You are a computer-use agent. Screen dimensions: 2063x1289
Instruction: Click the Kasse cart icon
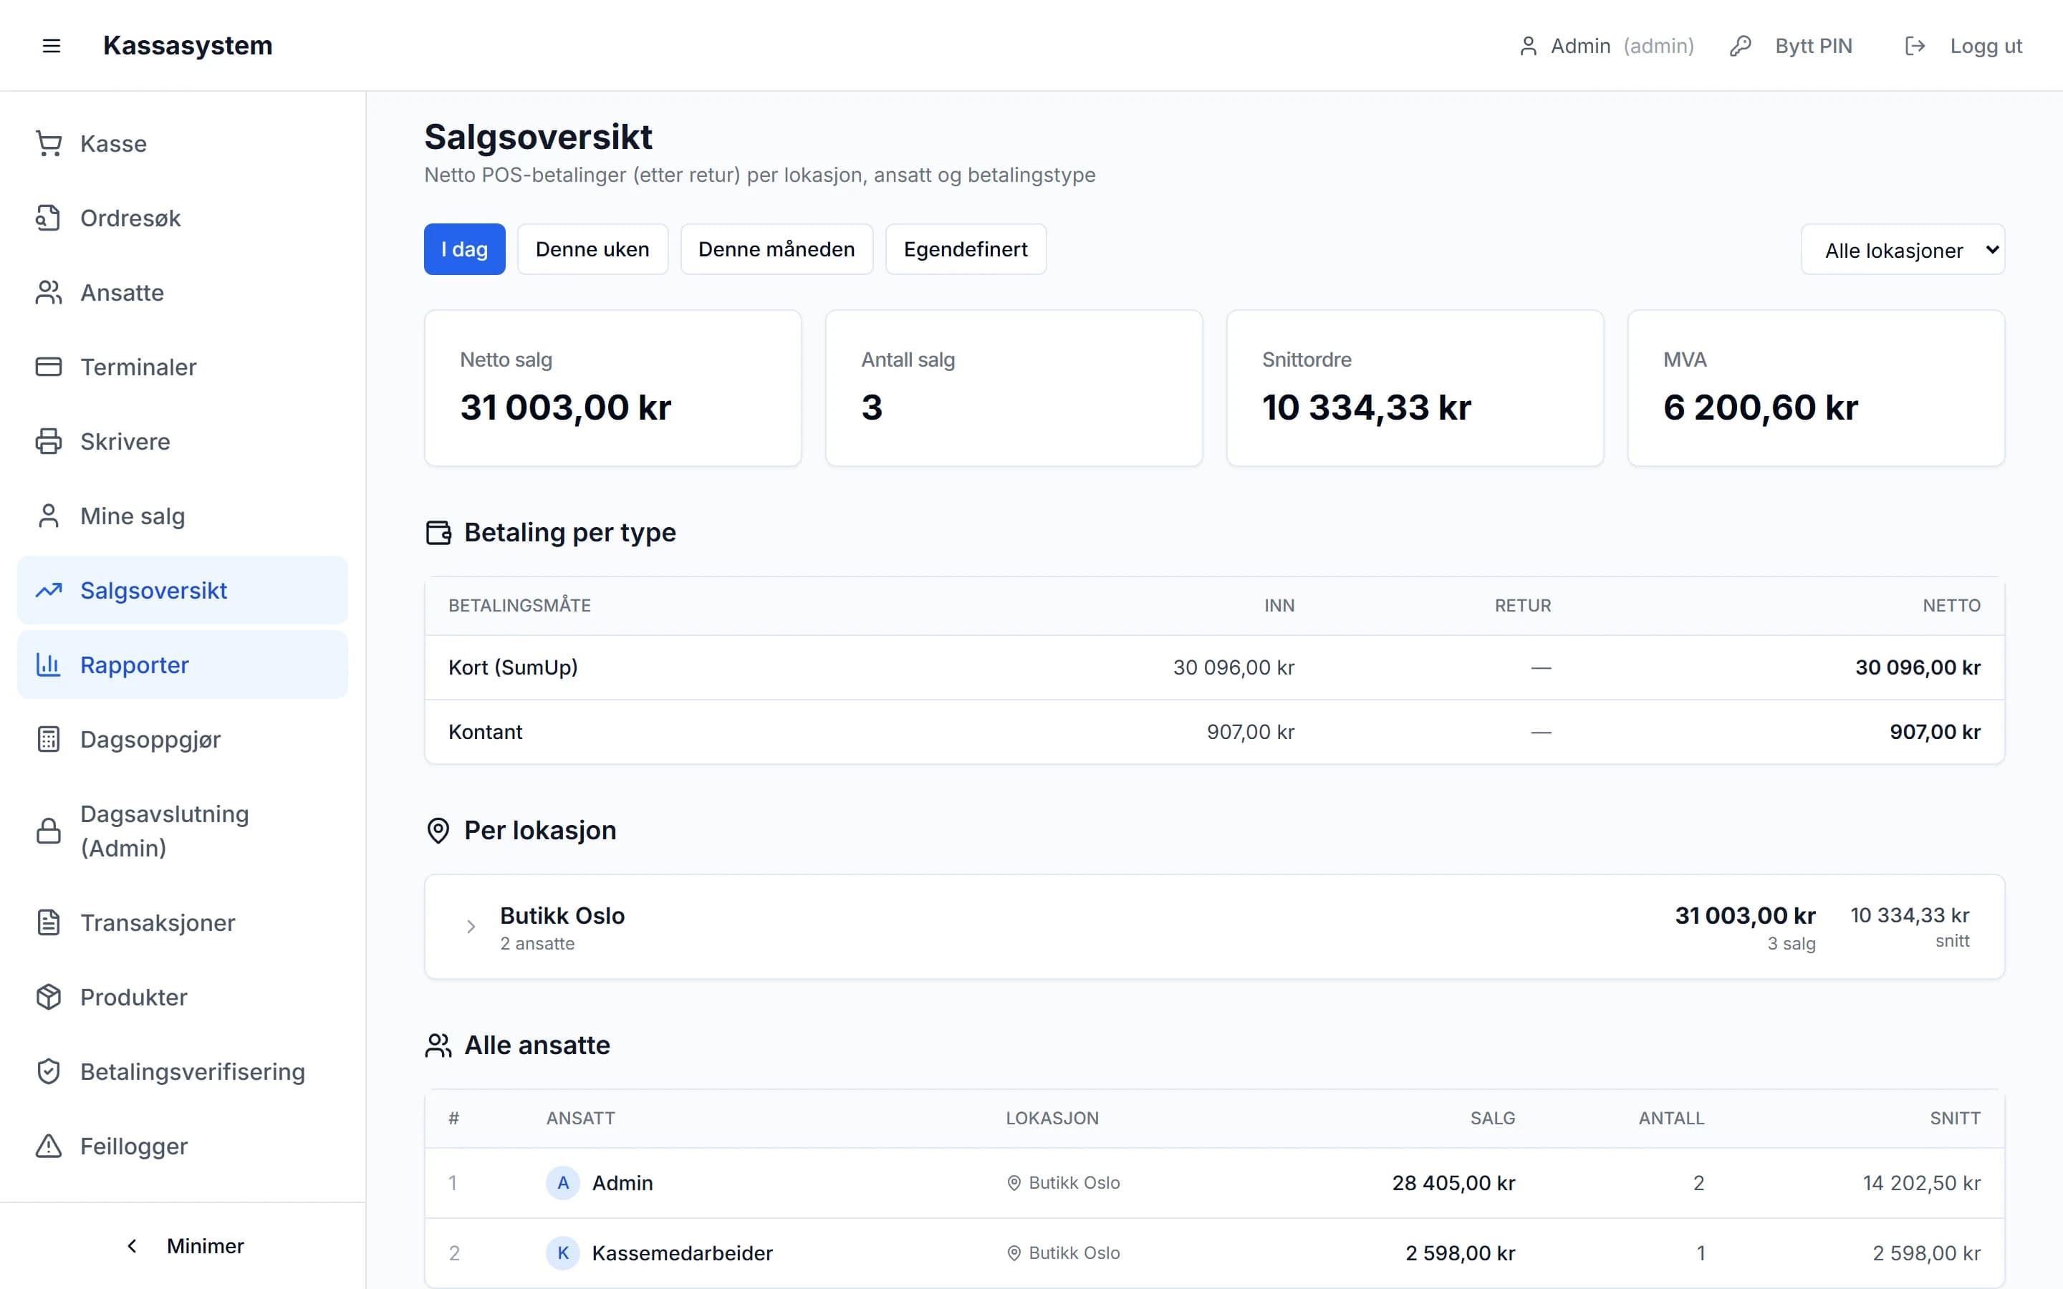tap(49, 143)
